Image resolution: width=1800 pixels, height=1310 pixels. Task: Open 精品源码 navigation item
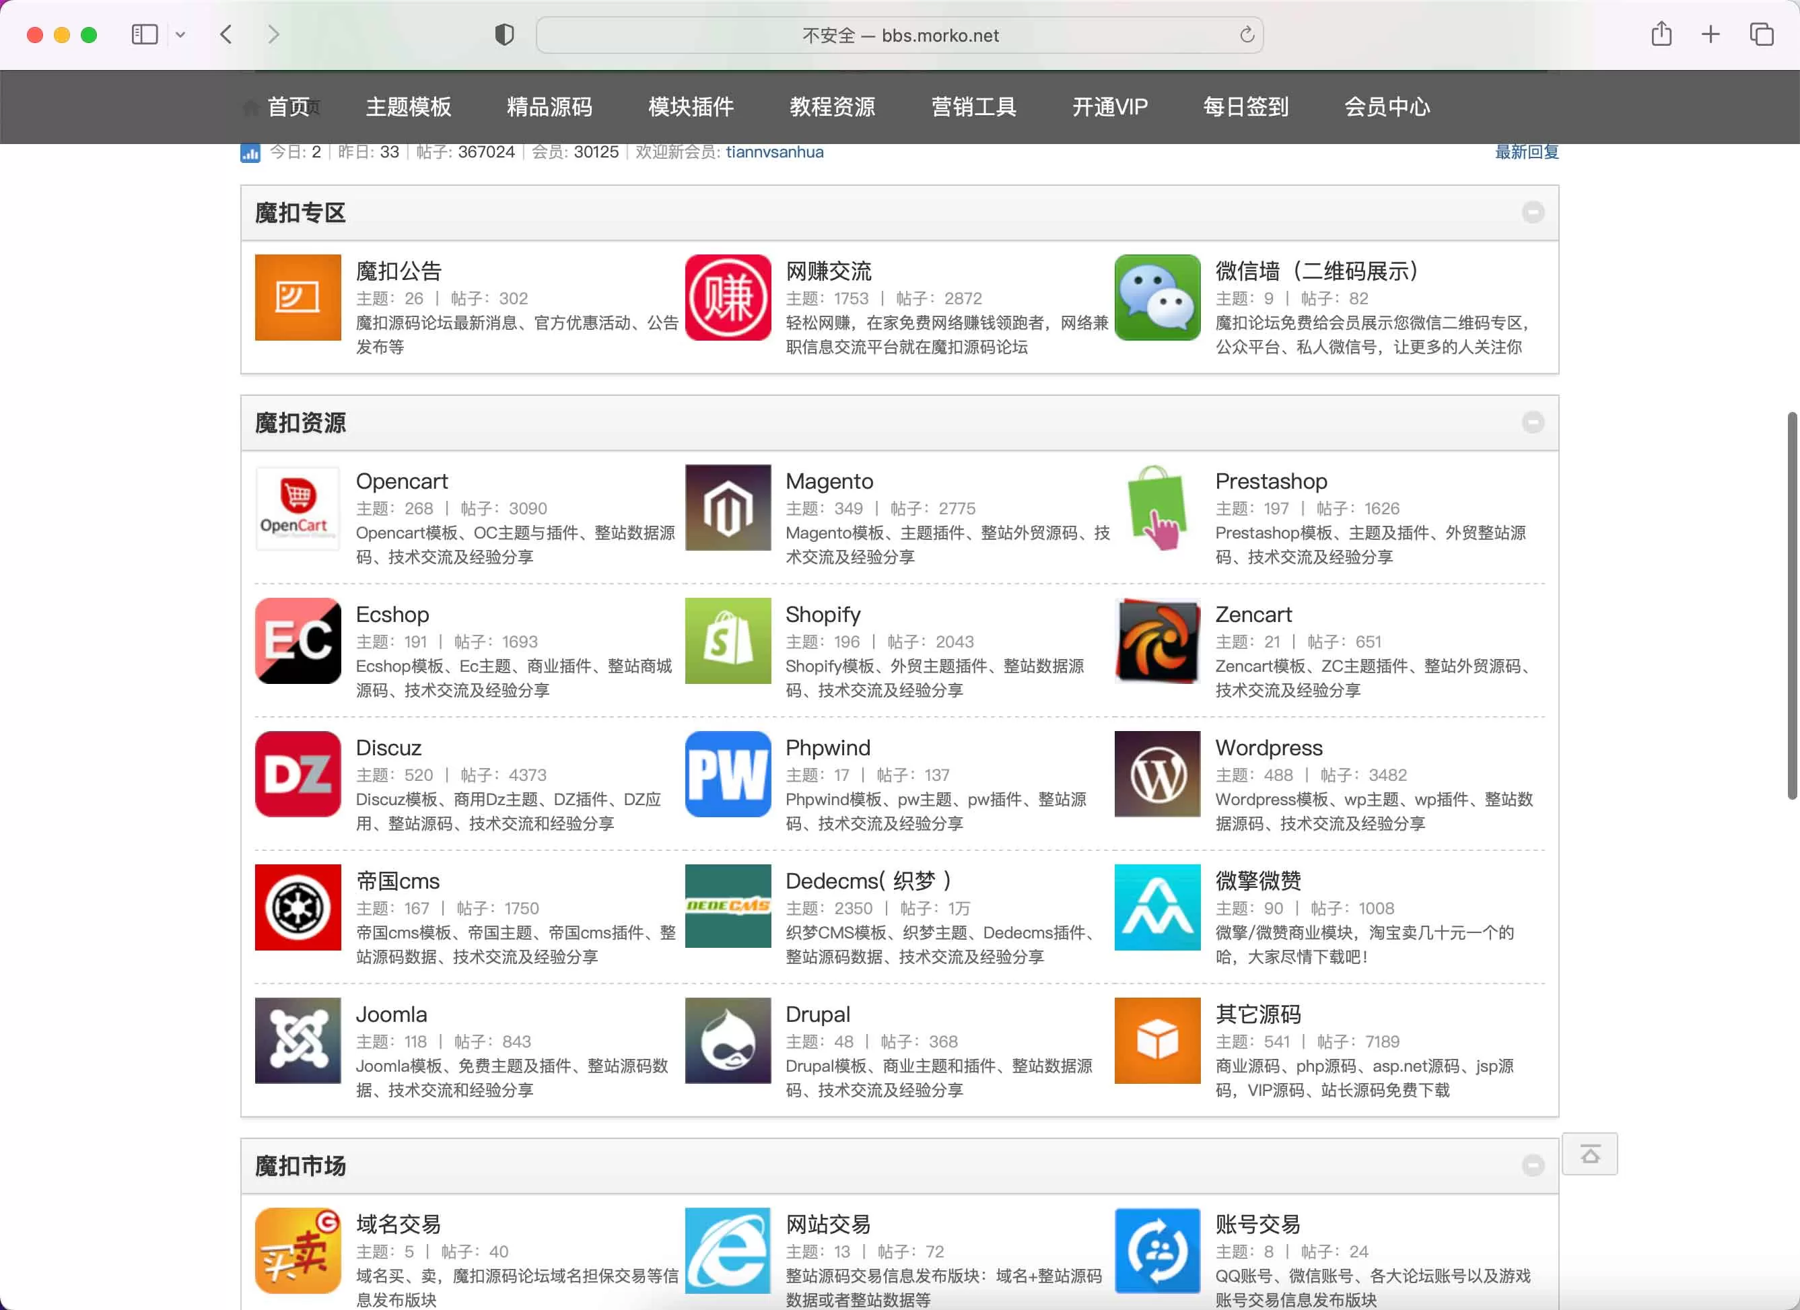tap(549, 106)
